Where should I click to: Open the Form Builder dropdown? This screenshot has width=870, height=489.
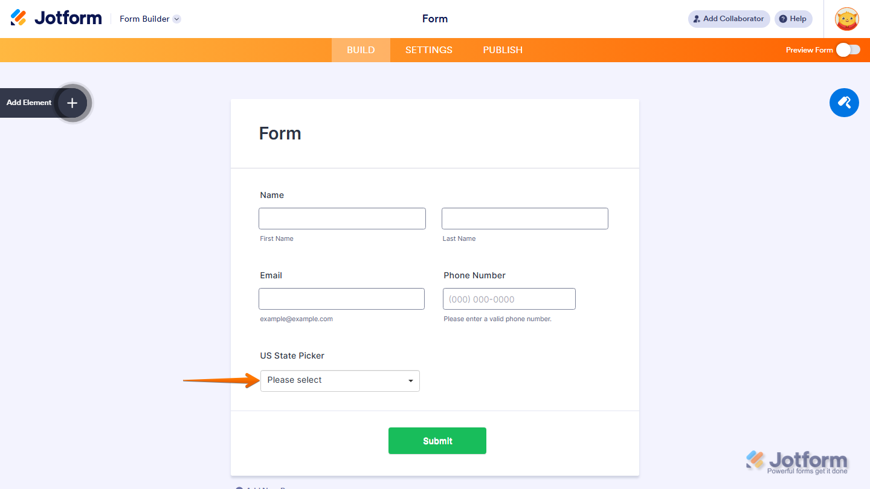(149, 19)
